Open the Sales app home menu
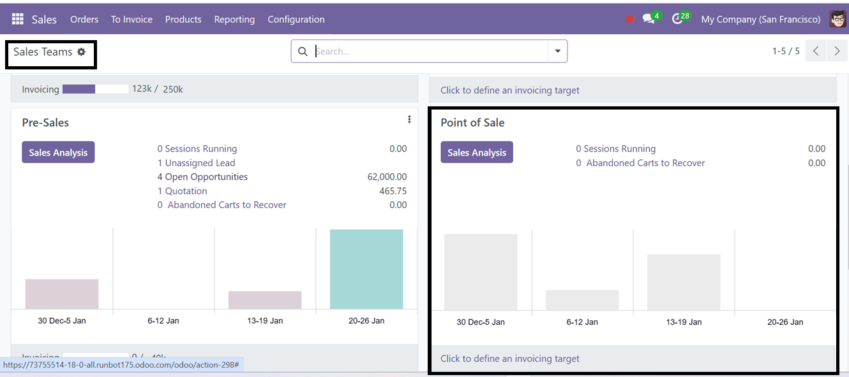The width and height of the screenshot is (849, 377). [44, 19]
